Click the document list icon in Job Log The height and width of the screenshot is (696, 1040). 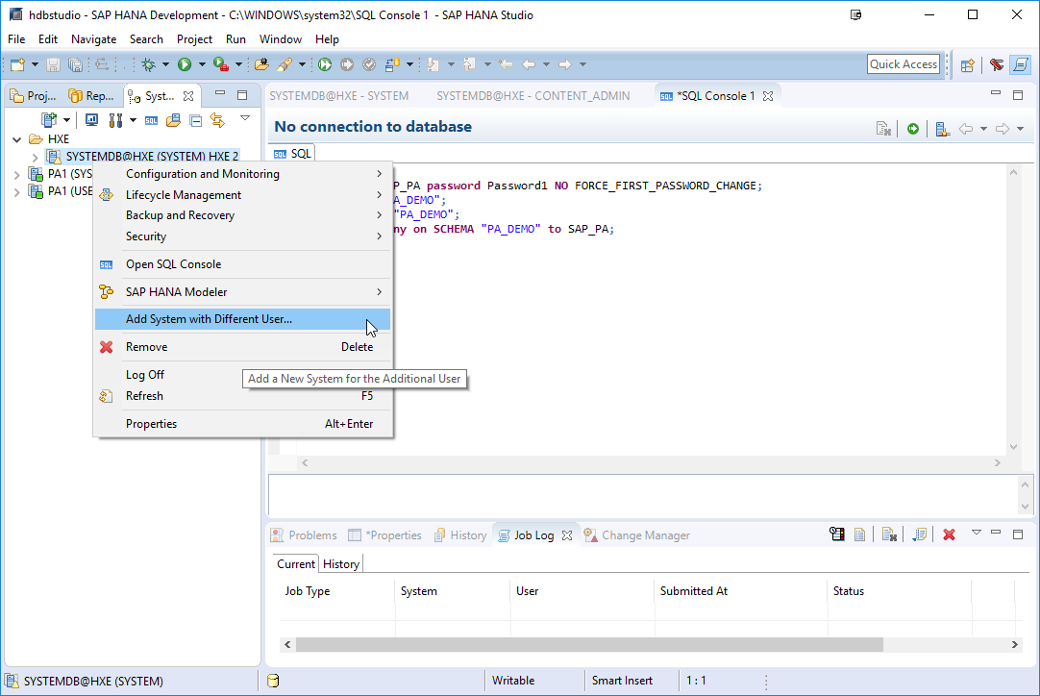click(x=859, y=534)
